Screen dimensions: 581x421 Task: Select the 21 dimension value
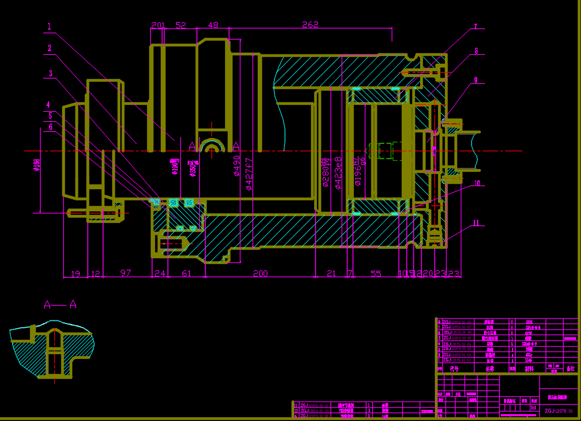331,273
